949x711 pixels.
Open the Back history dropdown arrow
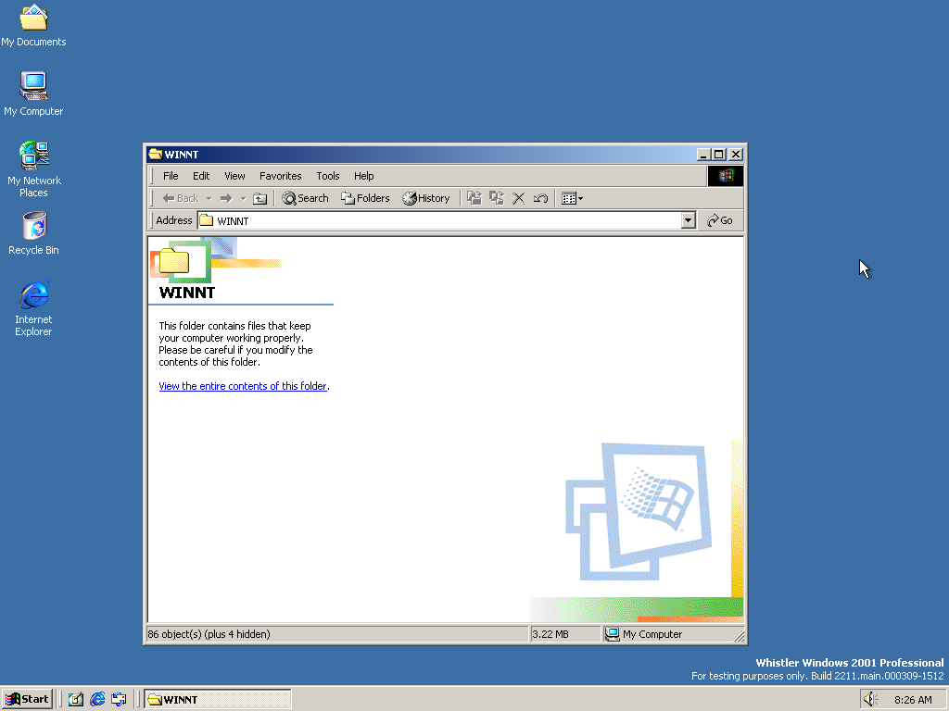(x=209, y=198)
